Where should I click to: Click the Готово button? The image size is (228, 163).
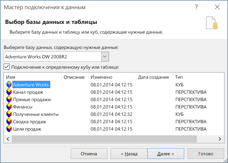click(x=206, y=154)
